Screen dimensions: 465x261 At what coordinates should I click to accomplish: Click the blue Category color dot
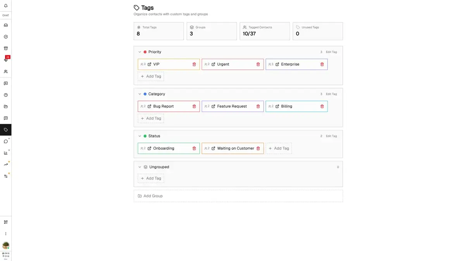pos(145,94)
